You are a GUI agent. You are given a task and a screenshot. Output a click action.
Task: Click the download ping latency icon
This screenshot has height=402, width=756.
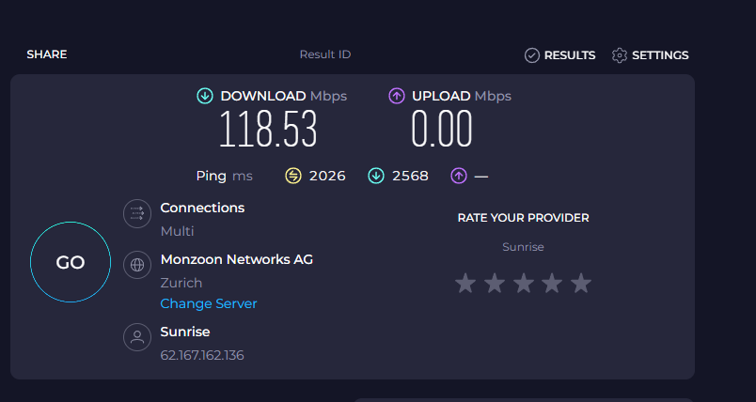point(375,176)
